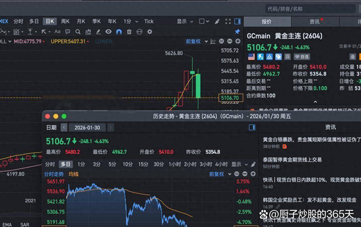Toggle main chart side panel

point(237,21)
